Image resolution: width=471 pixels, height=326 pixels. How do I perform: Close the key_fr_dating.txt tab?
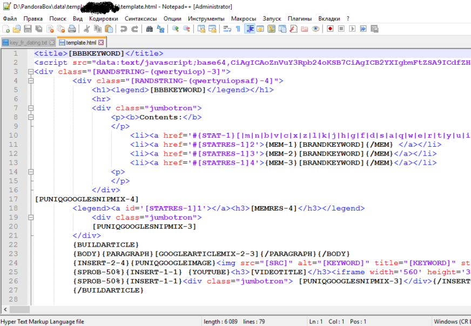point(52,43)
